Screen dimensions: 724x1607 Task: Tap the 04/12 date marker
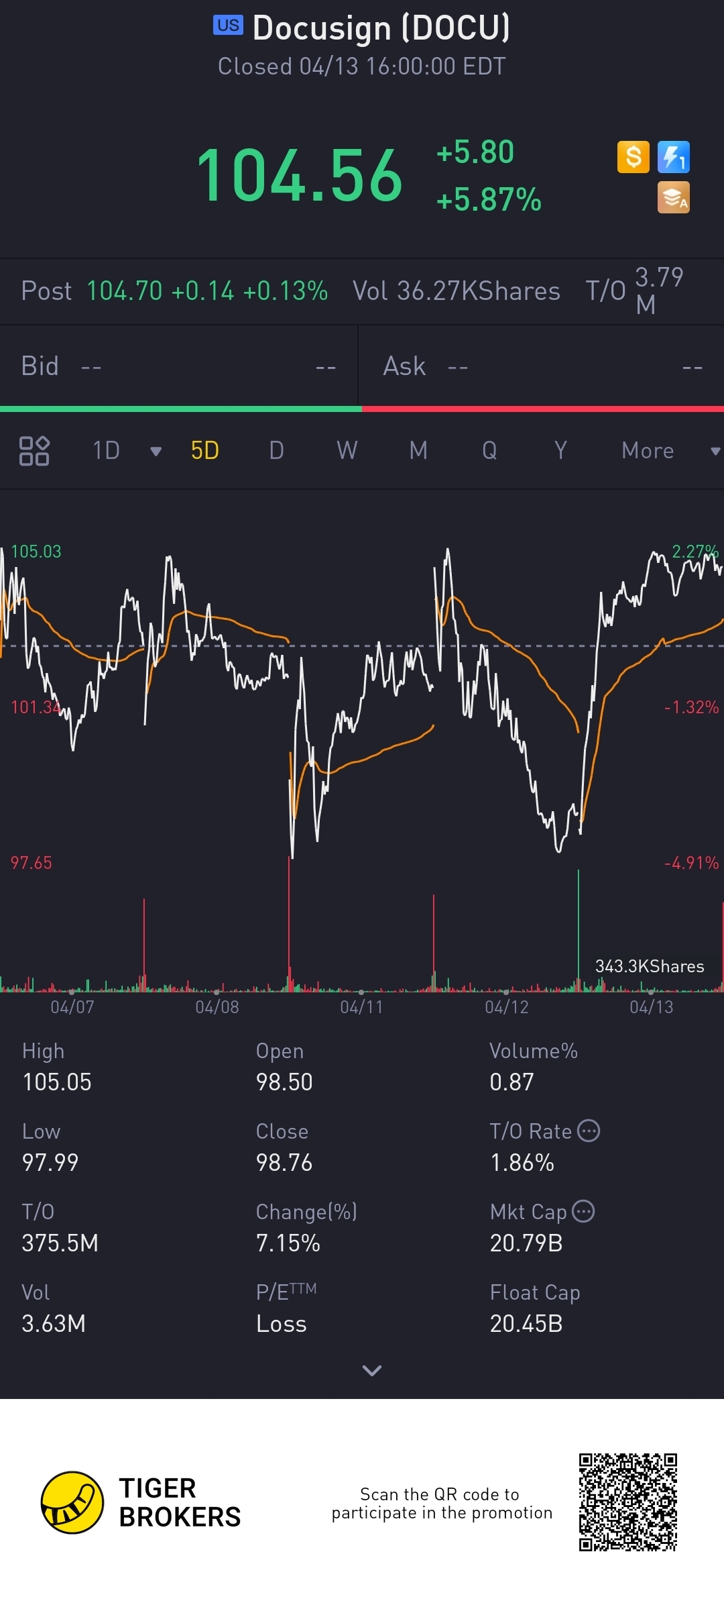[x=507, y=1006]
